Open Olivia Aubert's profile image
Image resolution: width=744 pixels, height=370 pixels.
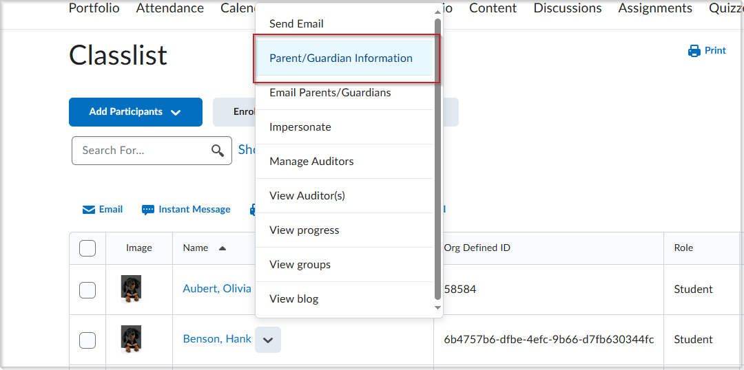click(x=131, y=289)
